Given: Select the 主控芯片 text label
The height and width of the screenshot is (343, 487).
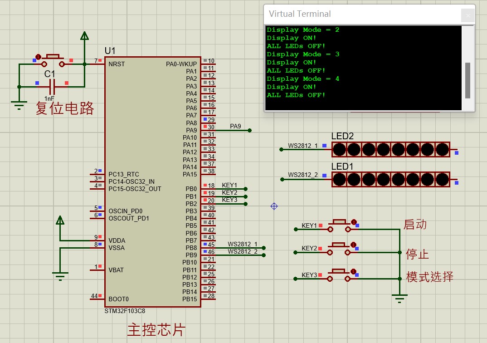Looking at the screenshot, I should [156, 330].
